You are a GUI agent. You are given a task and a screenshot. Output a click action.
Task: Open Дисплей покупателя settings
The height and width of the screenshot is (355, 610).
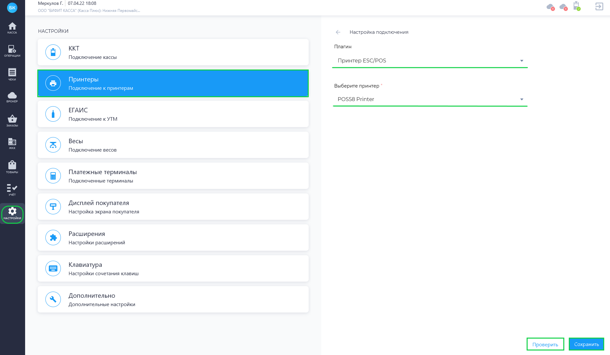point(173,207)
